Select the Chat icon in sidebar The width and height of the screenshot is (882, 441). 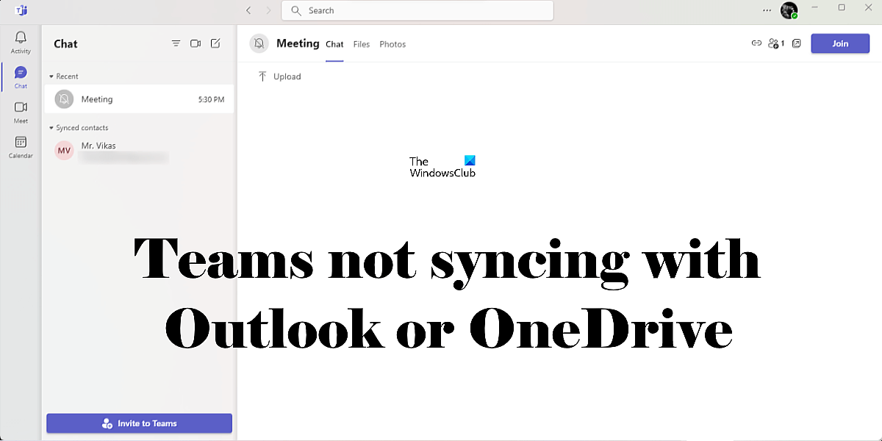click(21, 77)
